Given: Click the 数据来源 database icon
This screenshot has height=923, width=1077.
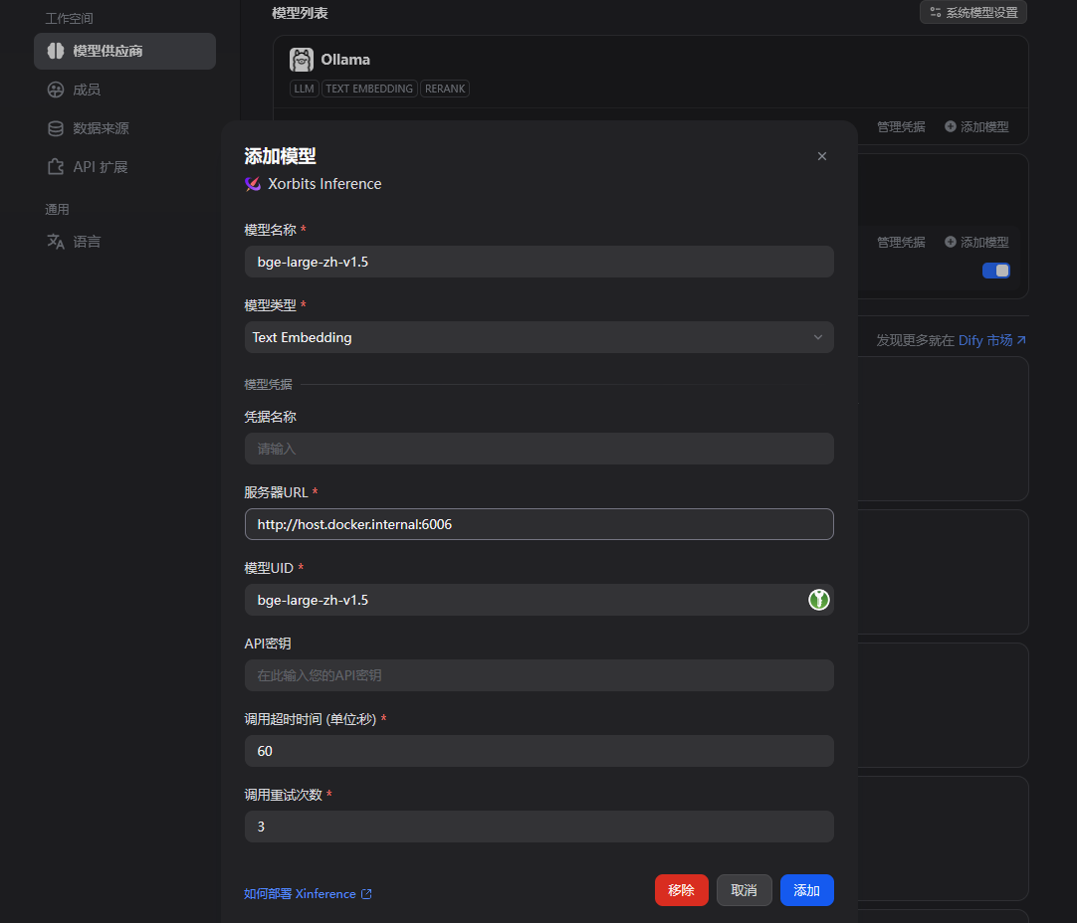Looking at the screenshot, I should 56,128.
